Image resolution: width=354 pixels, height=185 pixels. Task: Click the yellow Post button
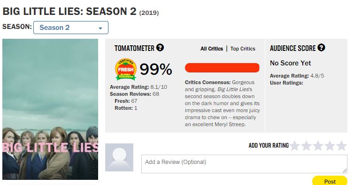(330, 181)
